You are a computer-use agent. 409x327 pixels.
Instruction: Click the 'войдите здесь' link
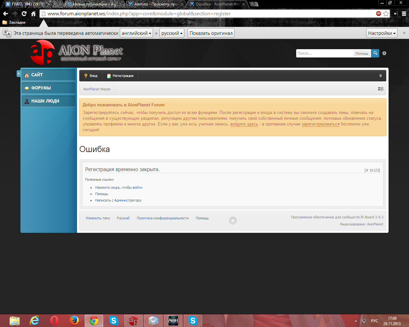244,124
